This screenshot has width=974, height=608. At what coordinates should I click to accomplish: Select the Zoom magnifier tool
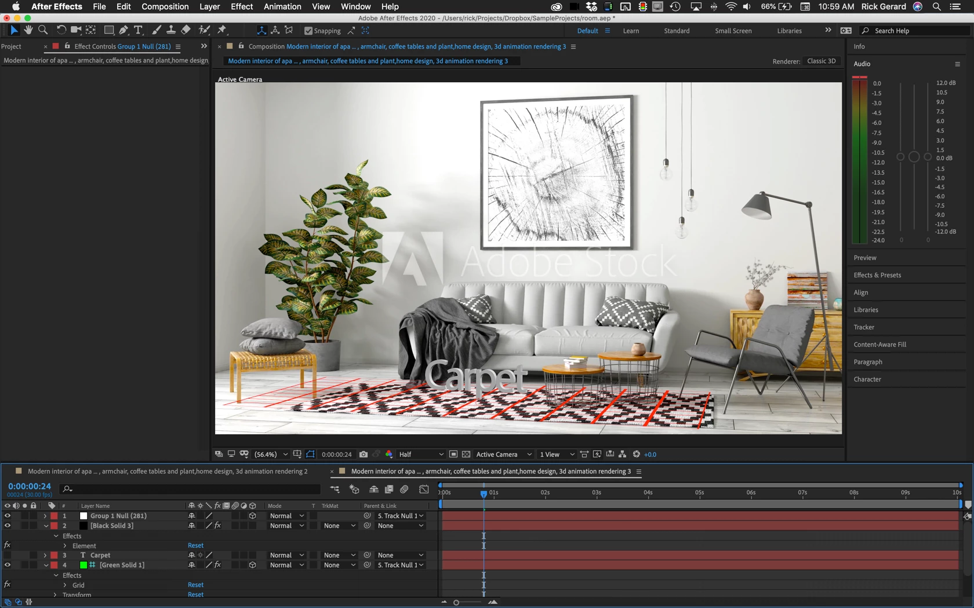[x=43, y=30]
